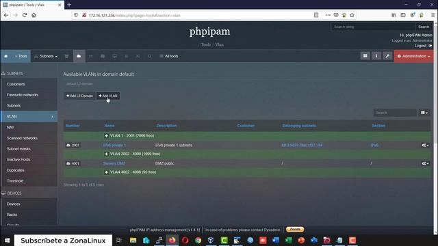The image size is (438, 246).
Task: Click the plus icon for VLAN 1 - 2001
Action: [x=106, y=135]
